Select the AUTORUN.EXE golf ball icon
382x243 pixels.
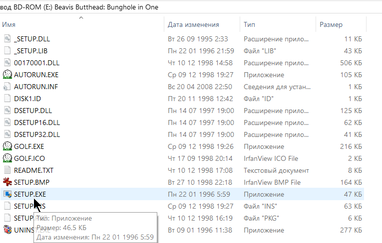tap(7, 75)
